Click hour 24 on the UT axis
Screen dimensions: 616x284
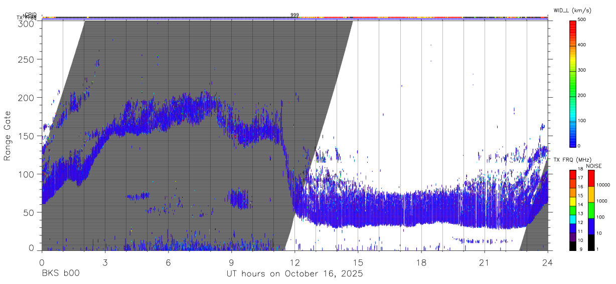tap(548, 262)
